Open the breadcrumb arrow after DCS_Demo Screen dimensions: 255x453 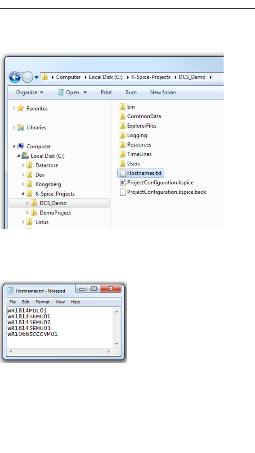211,77
